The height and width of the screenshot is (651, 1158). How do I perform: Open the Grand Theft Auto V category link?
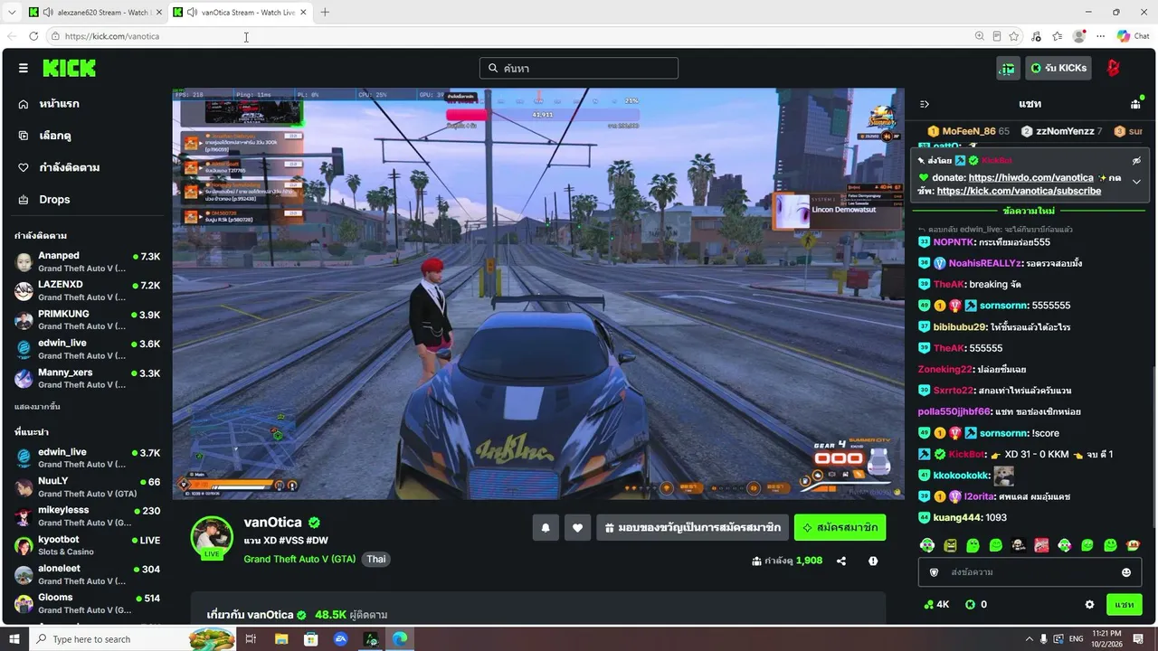[299, 559]
